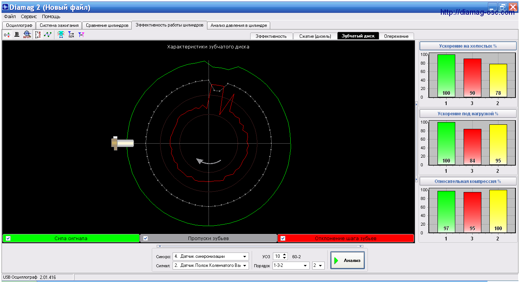Select the Зубчатый диск sub-tab
This screenshot has height=282, width=520.
[x=358, y=36]
